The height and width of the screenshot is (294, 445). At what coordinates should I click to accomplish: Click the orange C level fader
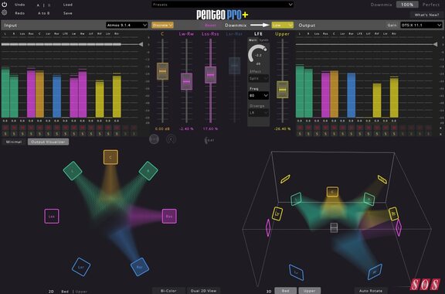coord(162,71)
